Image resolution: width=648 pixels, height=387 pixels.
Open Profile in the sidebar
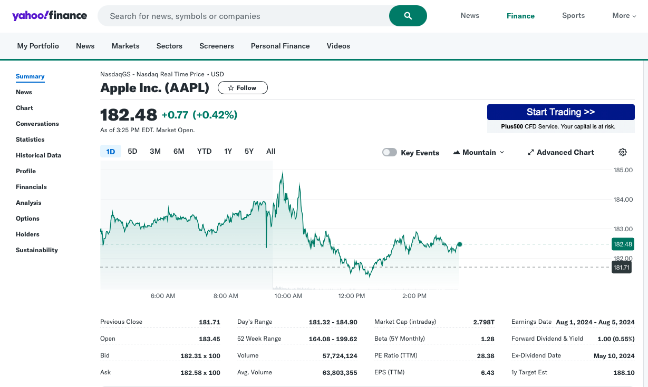pos(26,171)
